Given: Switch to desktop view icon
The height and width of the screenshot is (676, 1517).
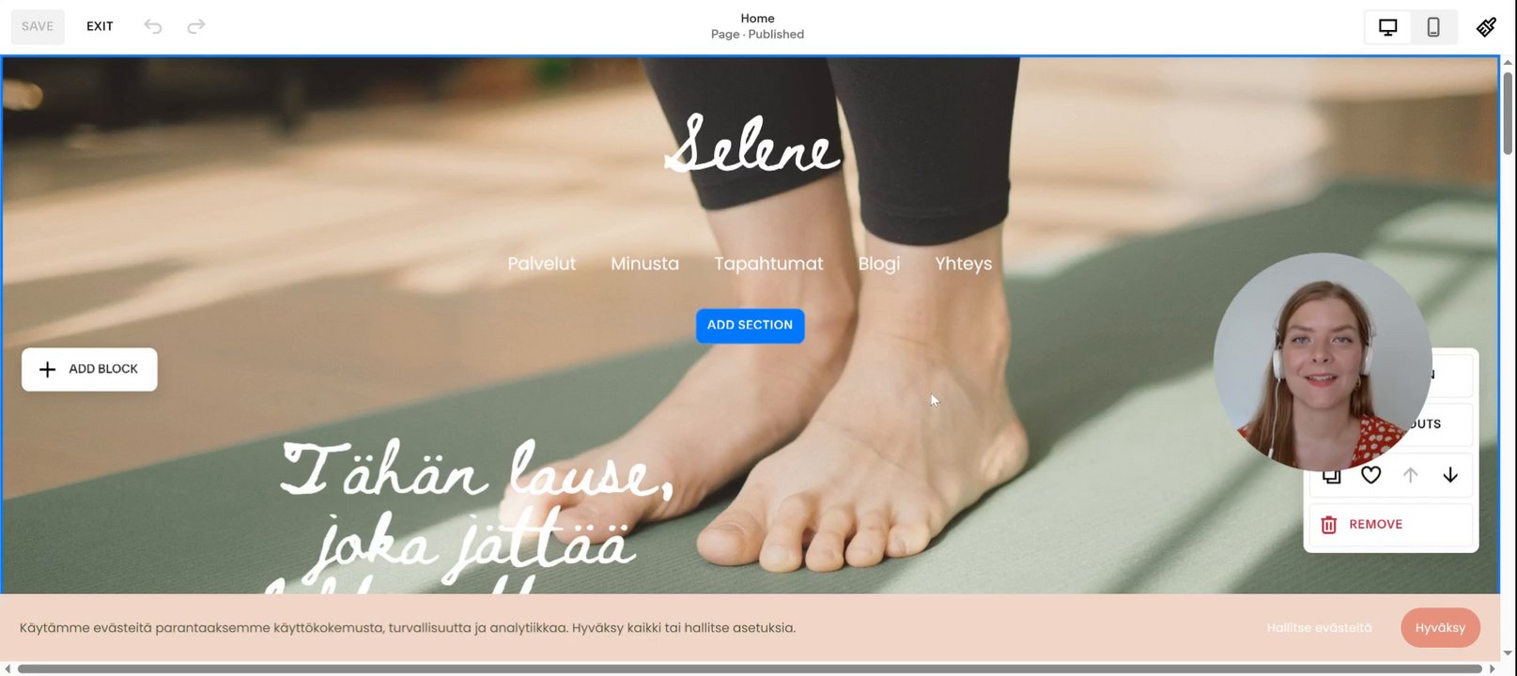Looking at the screenshot, I should pyautogui.click(x=1387, y=27).
